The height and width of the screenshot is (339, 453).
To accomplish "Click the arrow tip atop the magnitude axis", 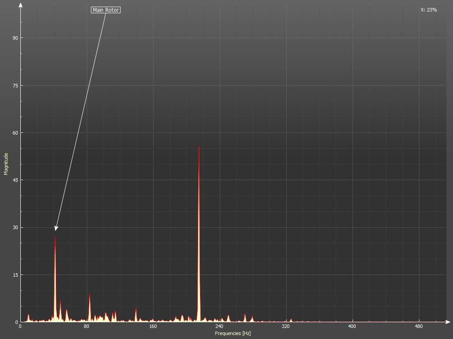I will click(20, 5).
